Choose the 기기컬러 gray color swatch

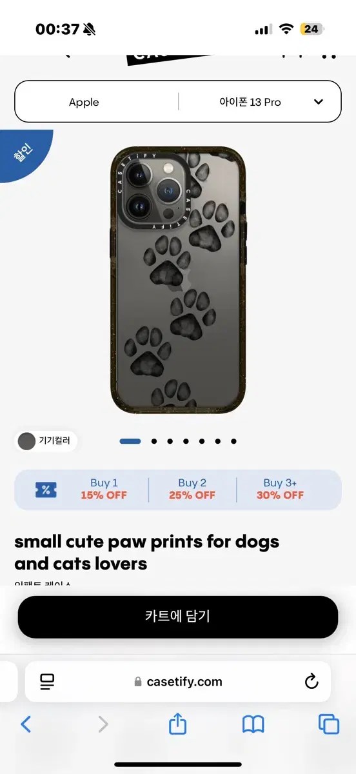[26, 441]
